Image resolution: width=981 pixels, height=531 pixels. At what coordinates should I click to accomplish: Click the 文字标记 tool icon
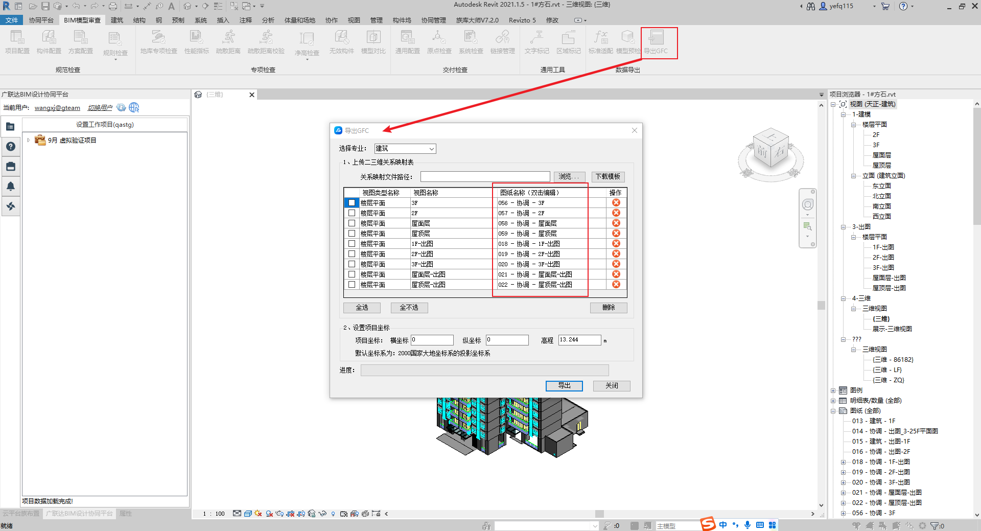pos(537,42)
